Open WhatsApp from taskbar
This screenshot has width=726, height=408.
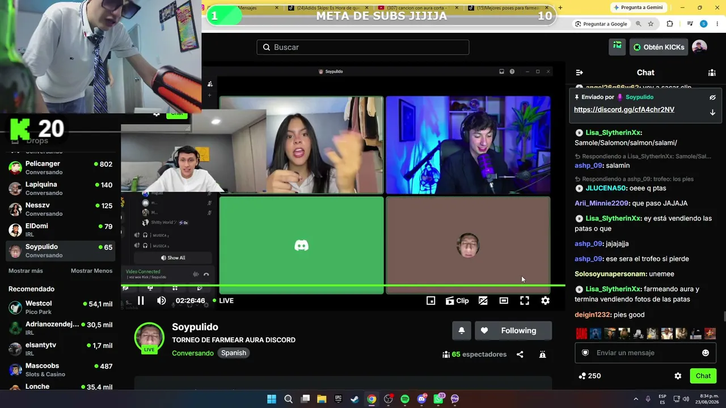coord(438,399)
